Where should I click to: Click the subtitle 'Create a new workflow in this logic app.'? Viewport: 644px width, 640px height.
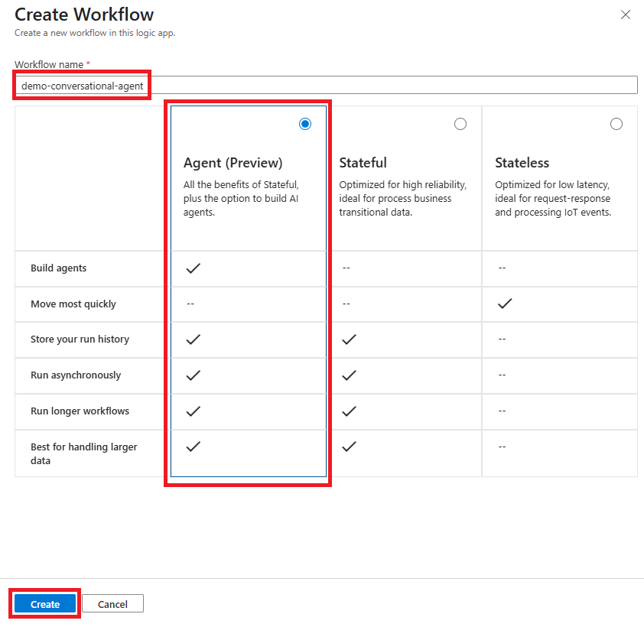(x=95, y=33)
